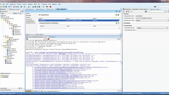Click the pin icon in Property Inspector
The image size is (169, 95).
coord(127,11)
